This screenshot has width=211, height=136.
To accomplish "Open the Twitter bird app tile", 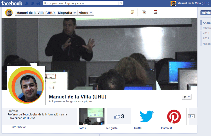I will (146, 116).
